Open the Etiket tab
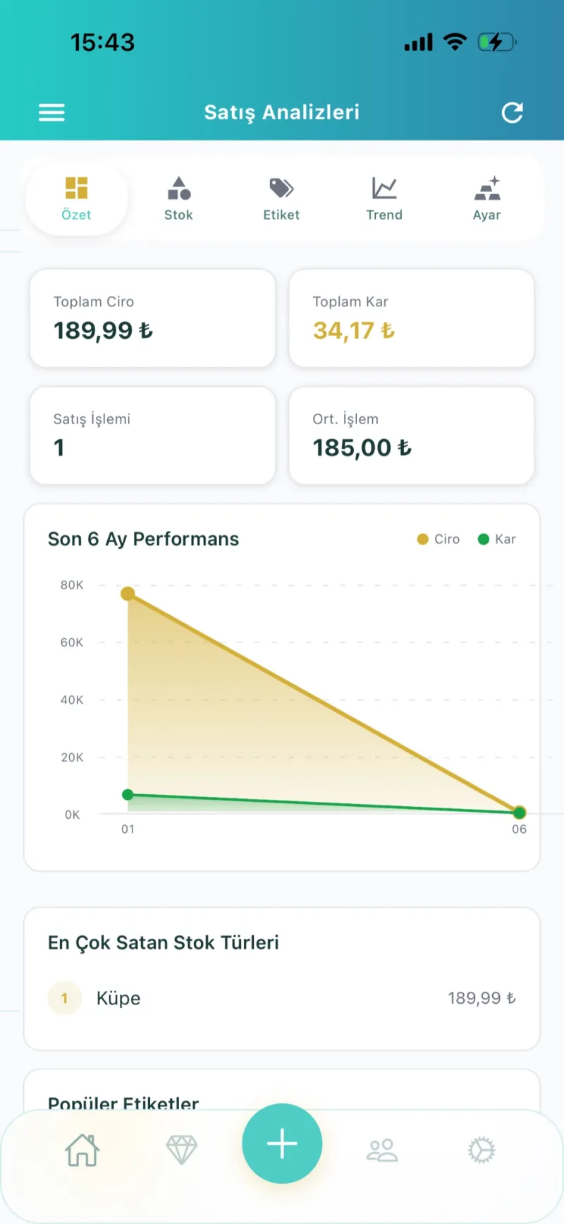Screen dimensions: 564x1224 pyautogui.click(x=281, y=198)
